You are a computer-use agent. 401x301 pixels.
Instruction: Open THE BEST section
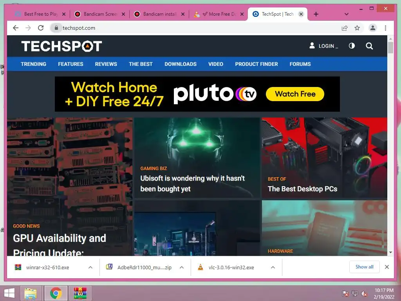[x=141, y=64]
